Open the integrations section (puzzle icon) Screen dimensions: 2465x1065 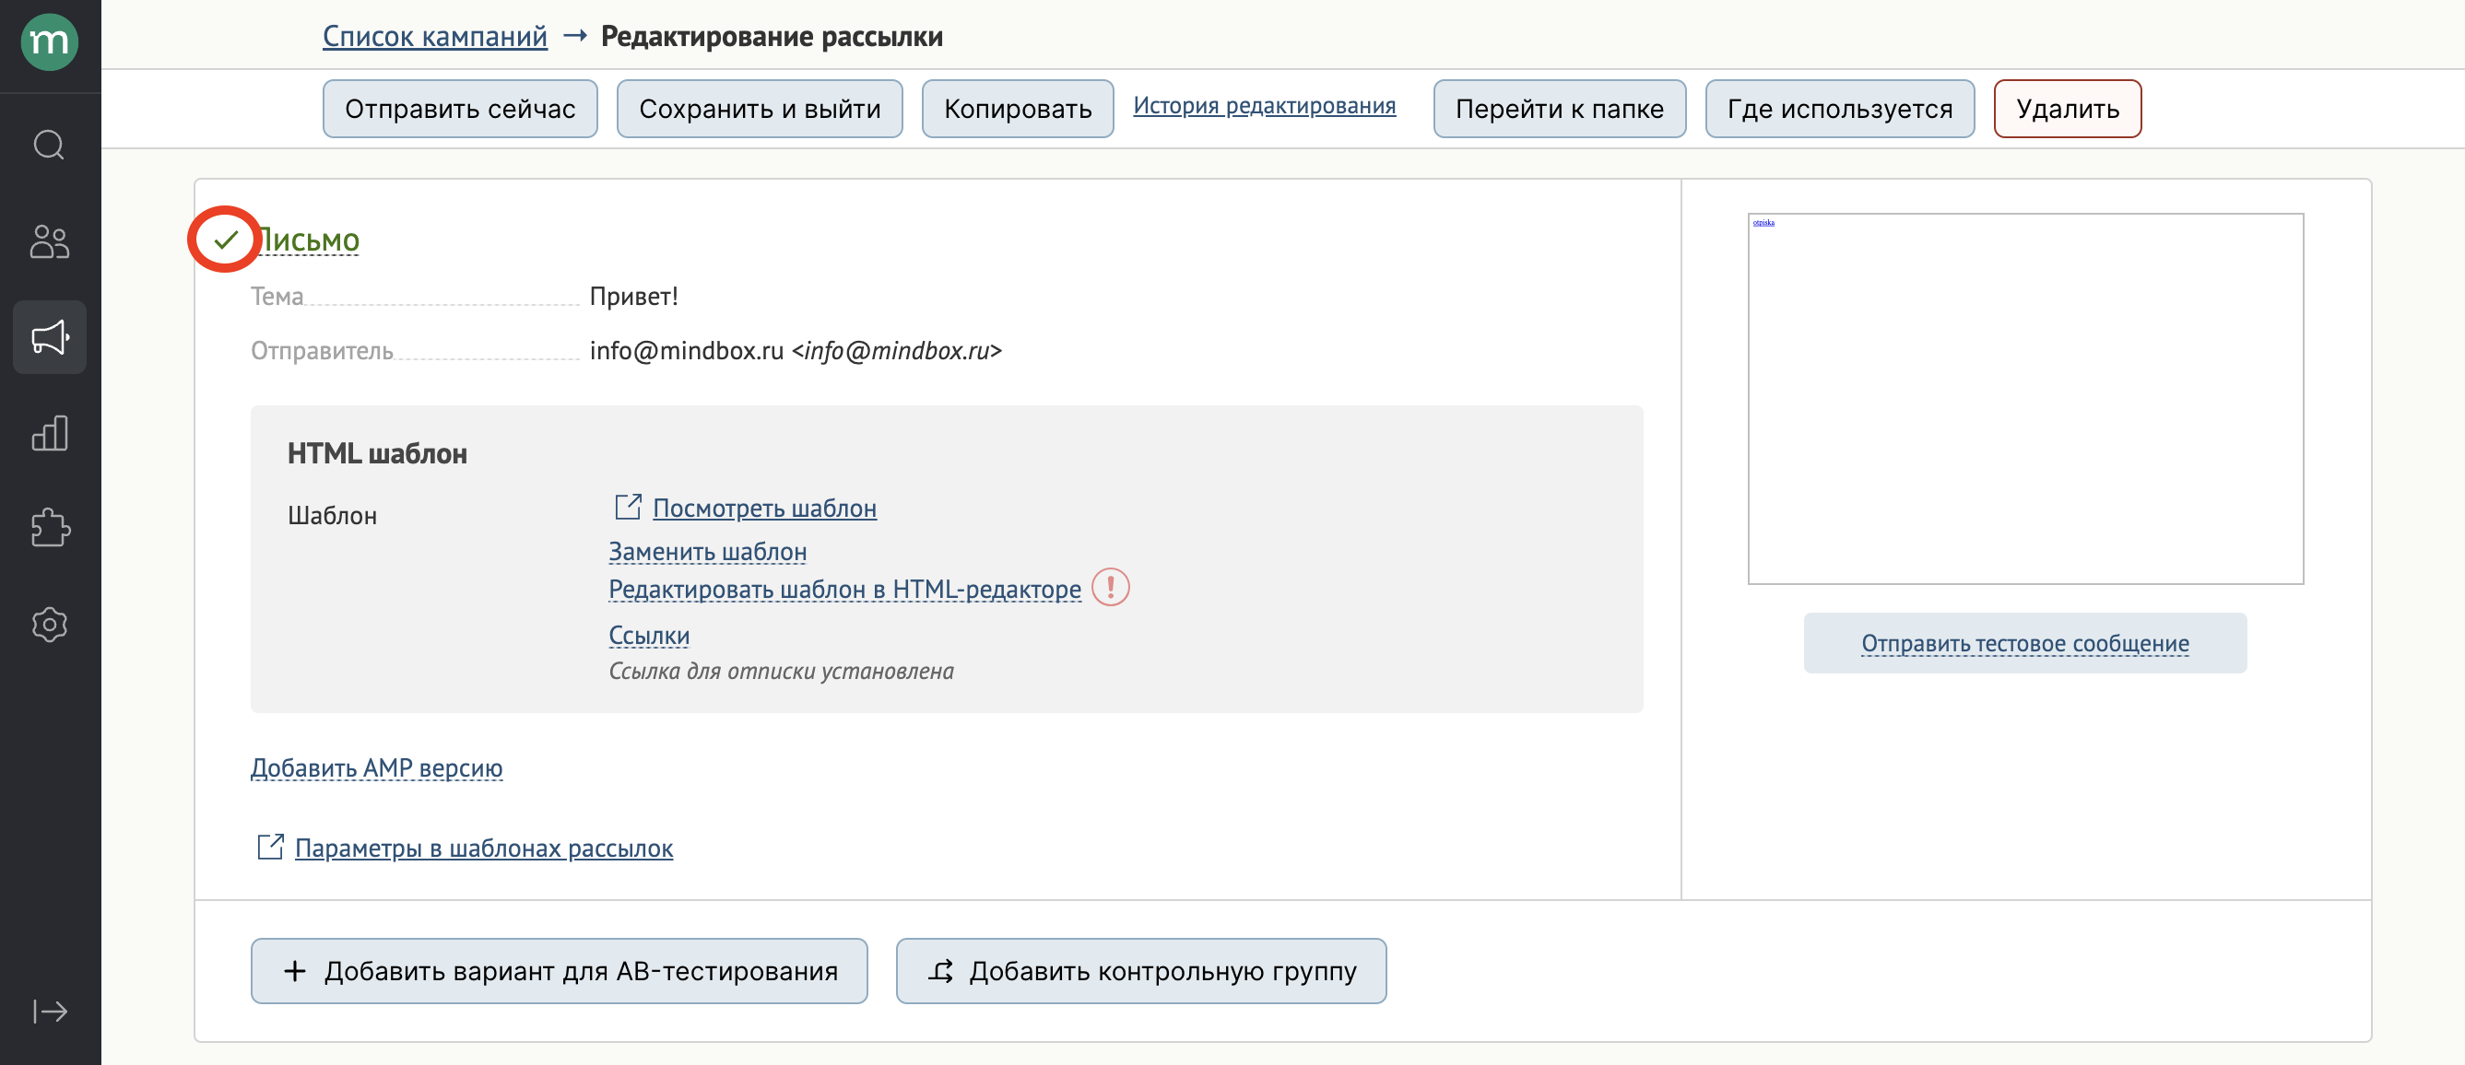[50, 529]
